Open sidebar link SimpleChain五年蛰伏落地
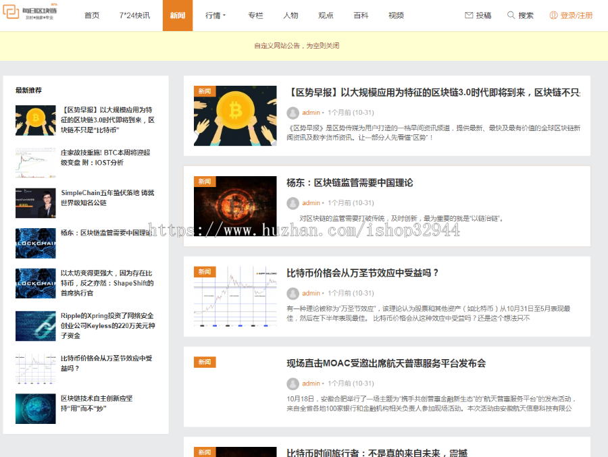Screen dimensions: 608x457 tap(107, 198)
